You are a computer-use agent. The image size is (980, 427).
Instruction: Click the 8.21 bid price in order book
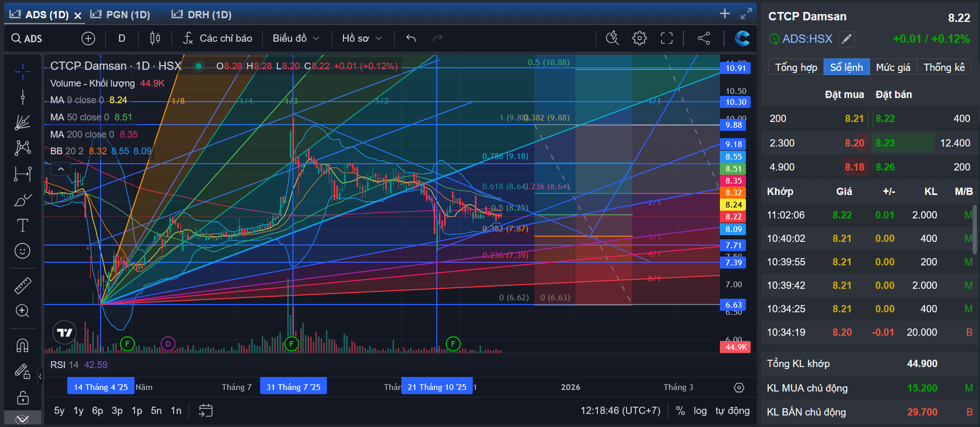pos(854,118)
